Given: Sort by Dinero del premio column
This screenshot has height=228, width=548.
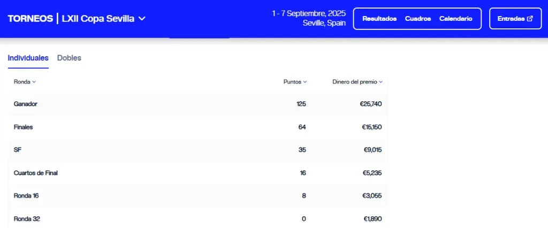Looking at the screenshot, I should tap(380, 82).
